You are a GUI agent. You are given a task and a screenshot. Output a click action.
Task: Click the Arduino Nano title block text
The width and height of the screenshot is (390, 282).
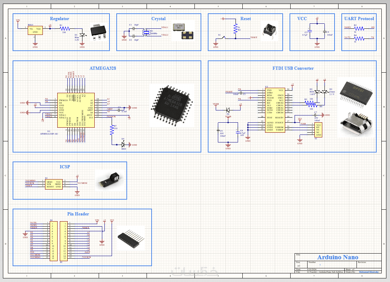tap(337, 257)
